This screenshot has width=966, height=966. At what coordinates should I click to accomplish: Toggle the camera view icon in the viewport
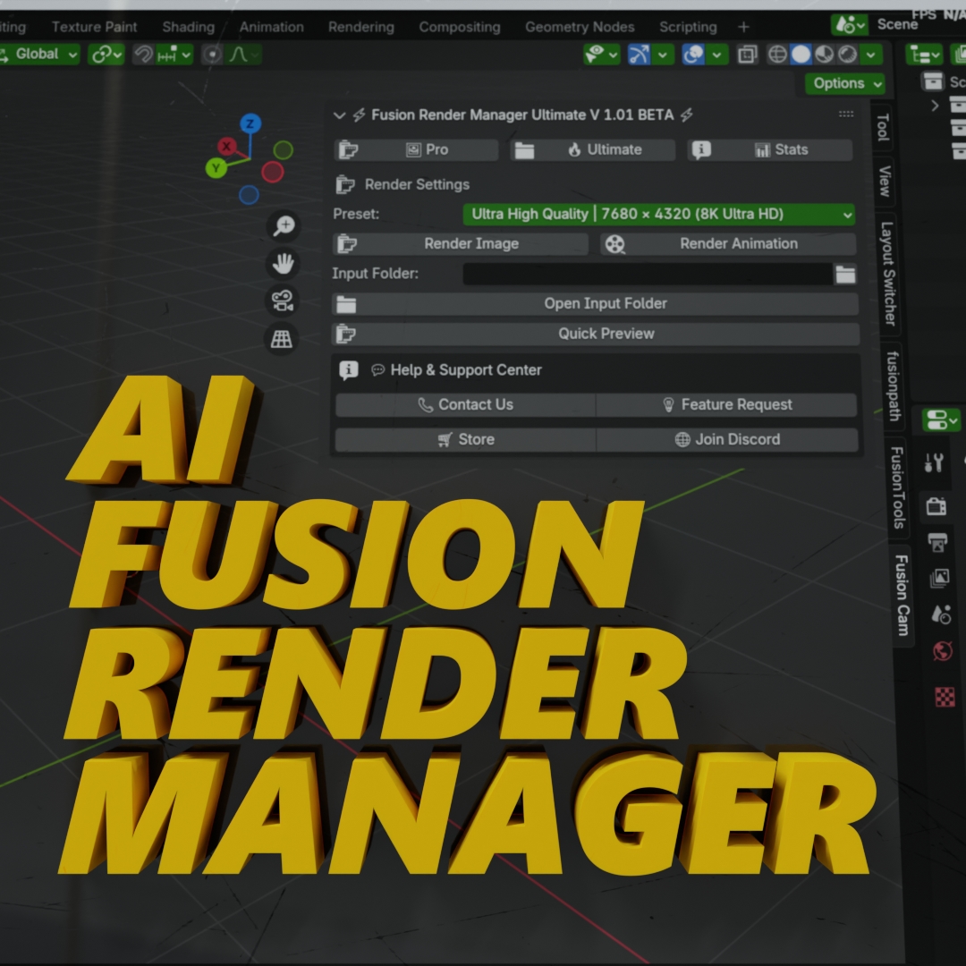point(282,301)
